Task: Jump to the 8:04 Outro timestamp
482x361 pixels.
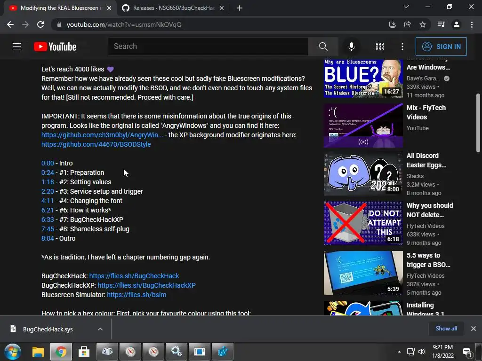Action: 48,238
